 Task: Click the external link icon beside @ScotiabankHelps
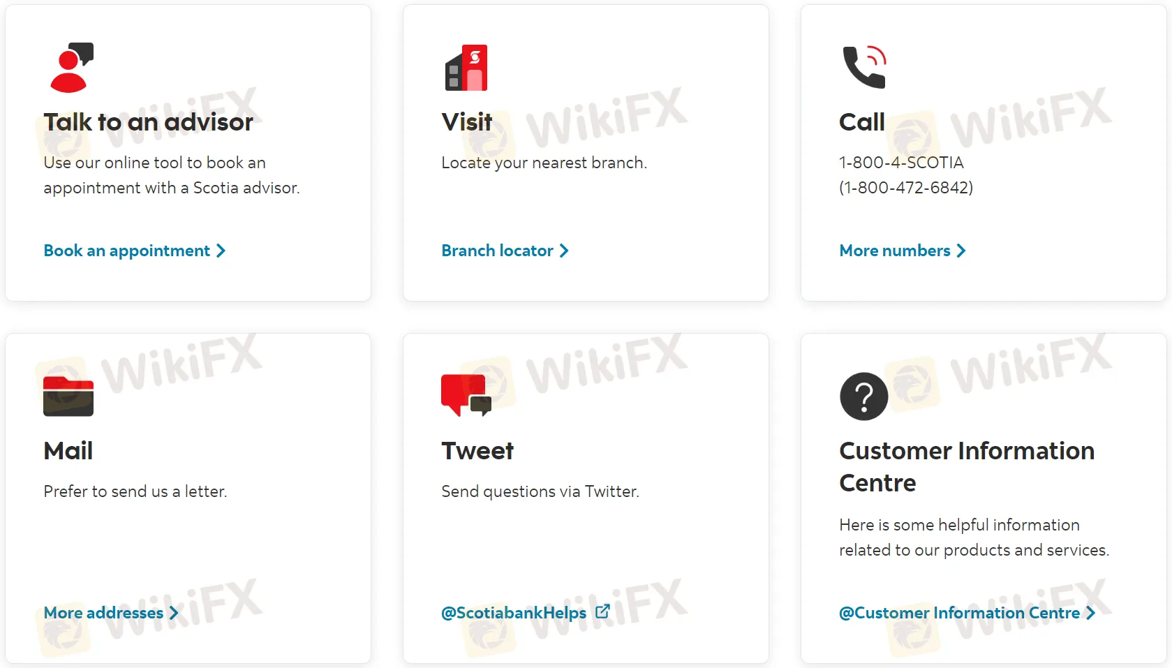(x=602, y=611)
